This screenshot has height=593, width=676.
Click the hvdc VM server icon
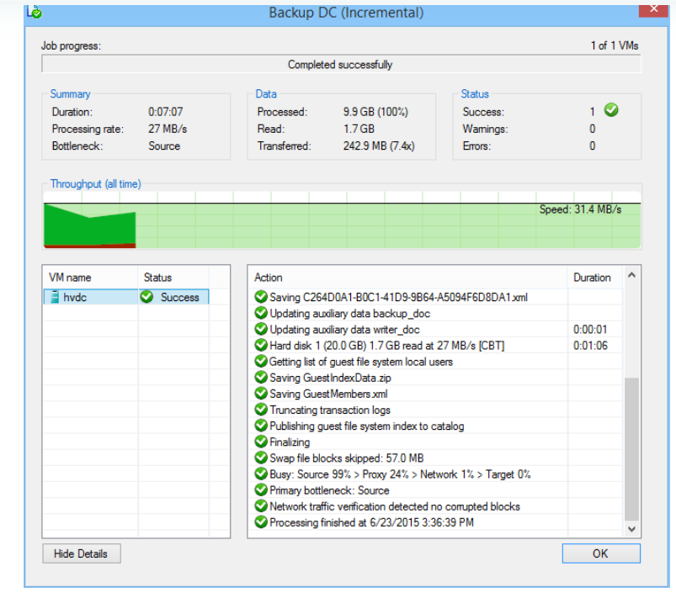click(x=55, y=297)
